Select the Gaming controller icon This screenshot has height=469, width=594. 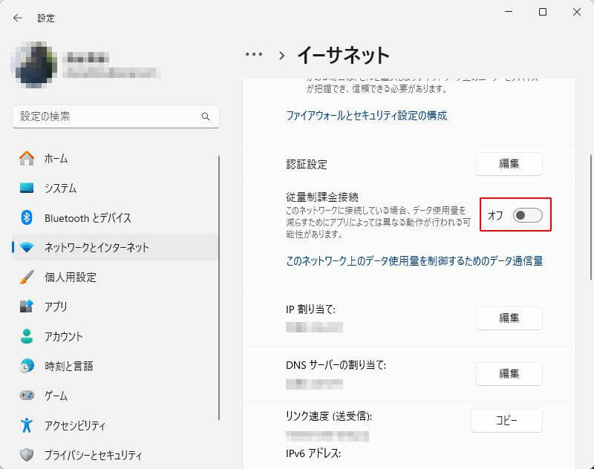pos(27,396)
